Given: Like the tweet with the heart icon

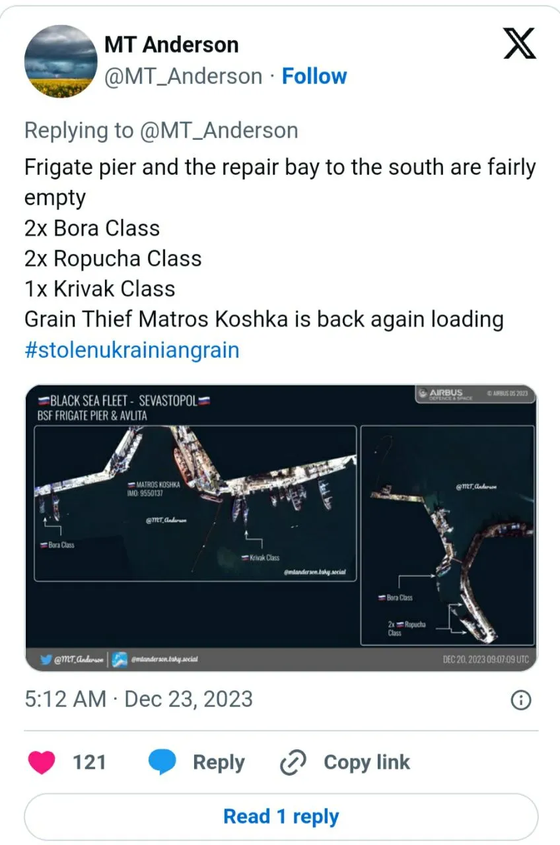Looking at the screenshot, I should (x=42, y=762).
